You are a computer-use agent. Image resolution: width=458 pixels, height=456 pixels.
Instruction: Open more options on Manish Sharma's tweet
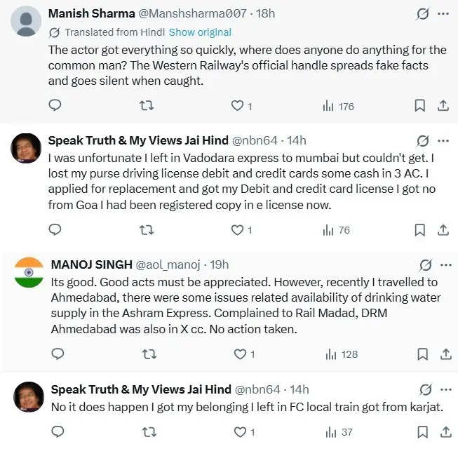[443, 14]
